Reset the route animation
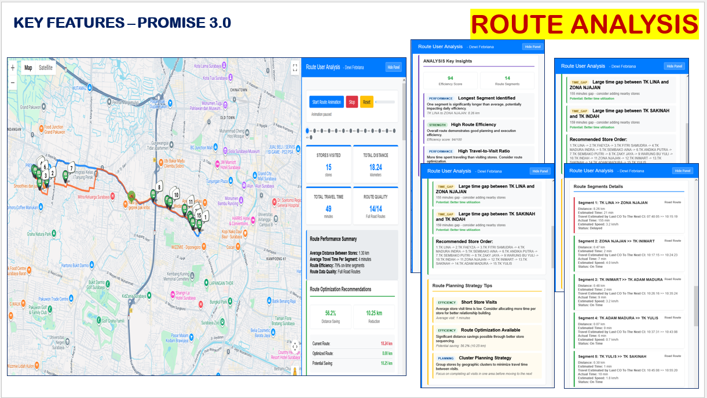Screen dimensions: 707x398 367,102
